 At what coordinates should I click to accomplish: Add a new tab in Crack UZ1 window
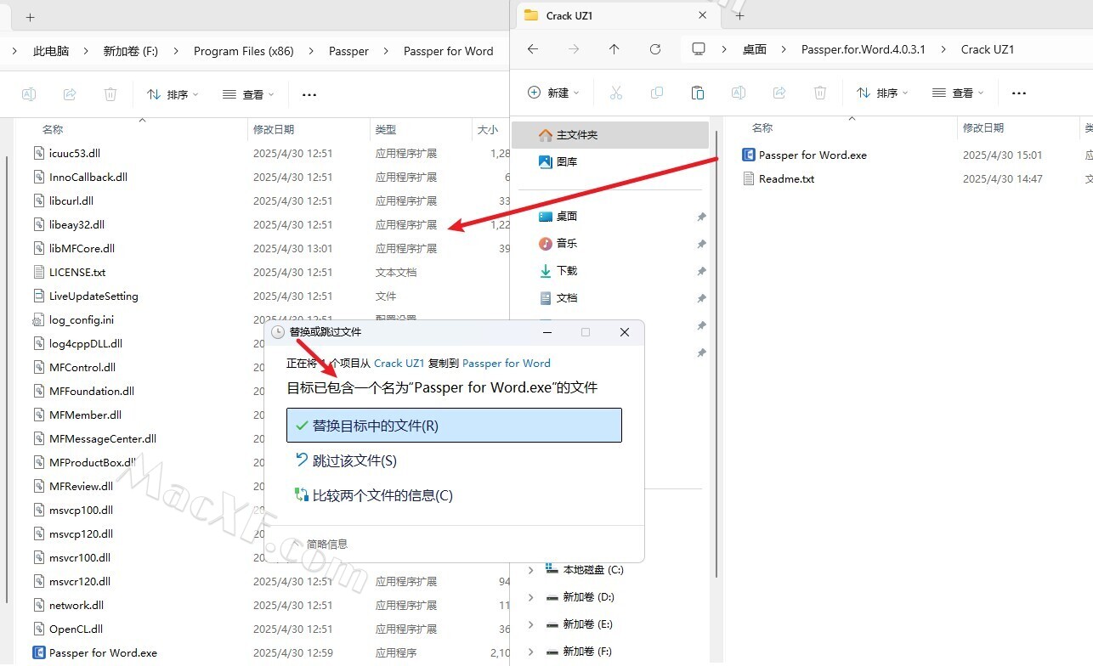(x=739, y=15)
